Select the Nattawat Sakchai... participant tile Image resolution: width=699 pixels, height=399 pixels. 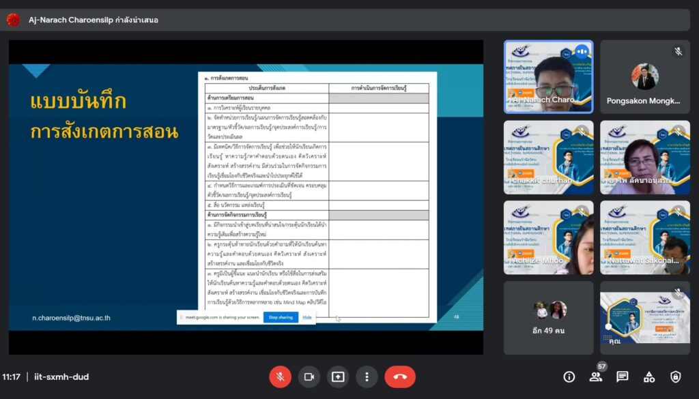click(644, 237)
